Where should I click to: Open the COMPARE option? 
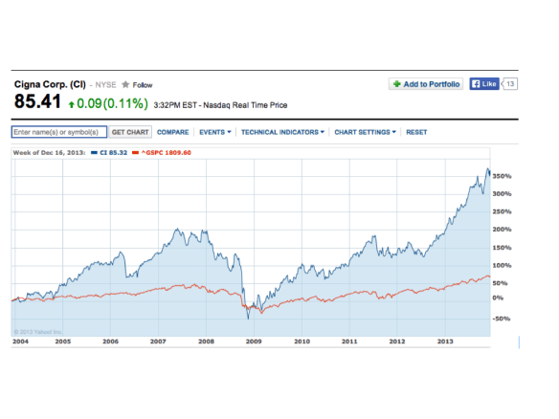tap(173, 132)
